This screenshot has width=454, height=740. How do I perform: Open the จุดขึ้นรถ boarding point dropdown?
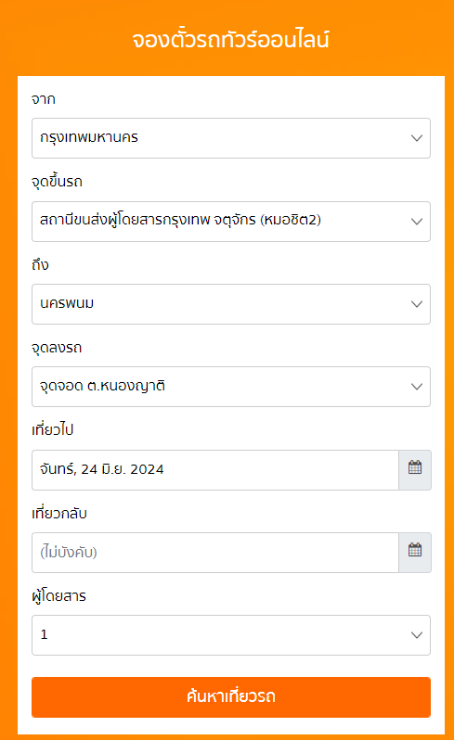(x=231, y=222)
